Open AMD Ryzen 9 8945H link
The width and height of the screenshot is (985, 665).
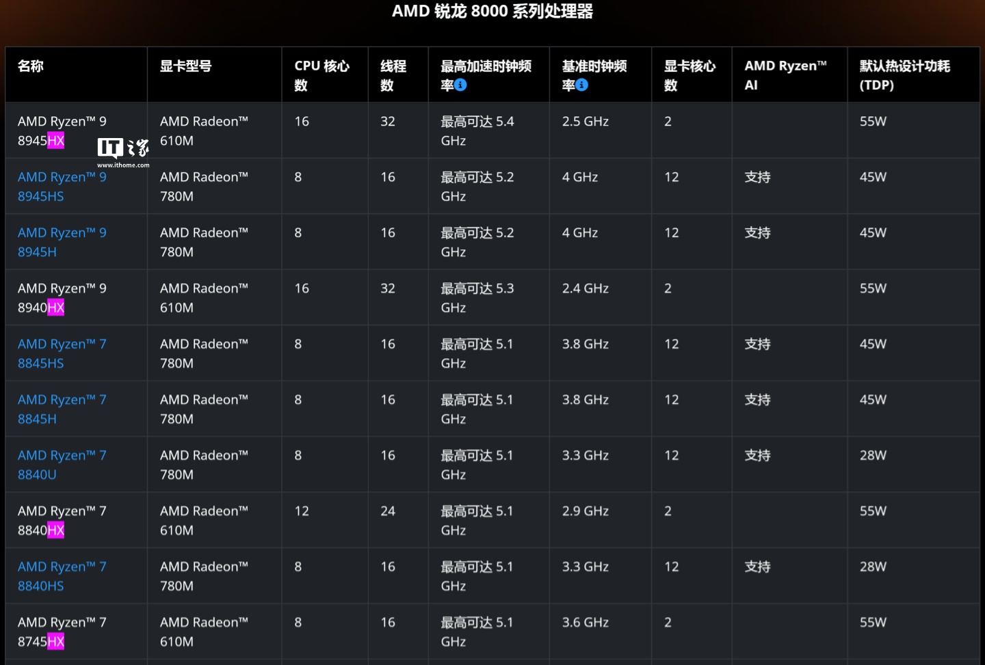pos(62,242)
